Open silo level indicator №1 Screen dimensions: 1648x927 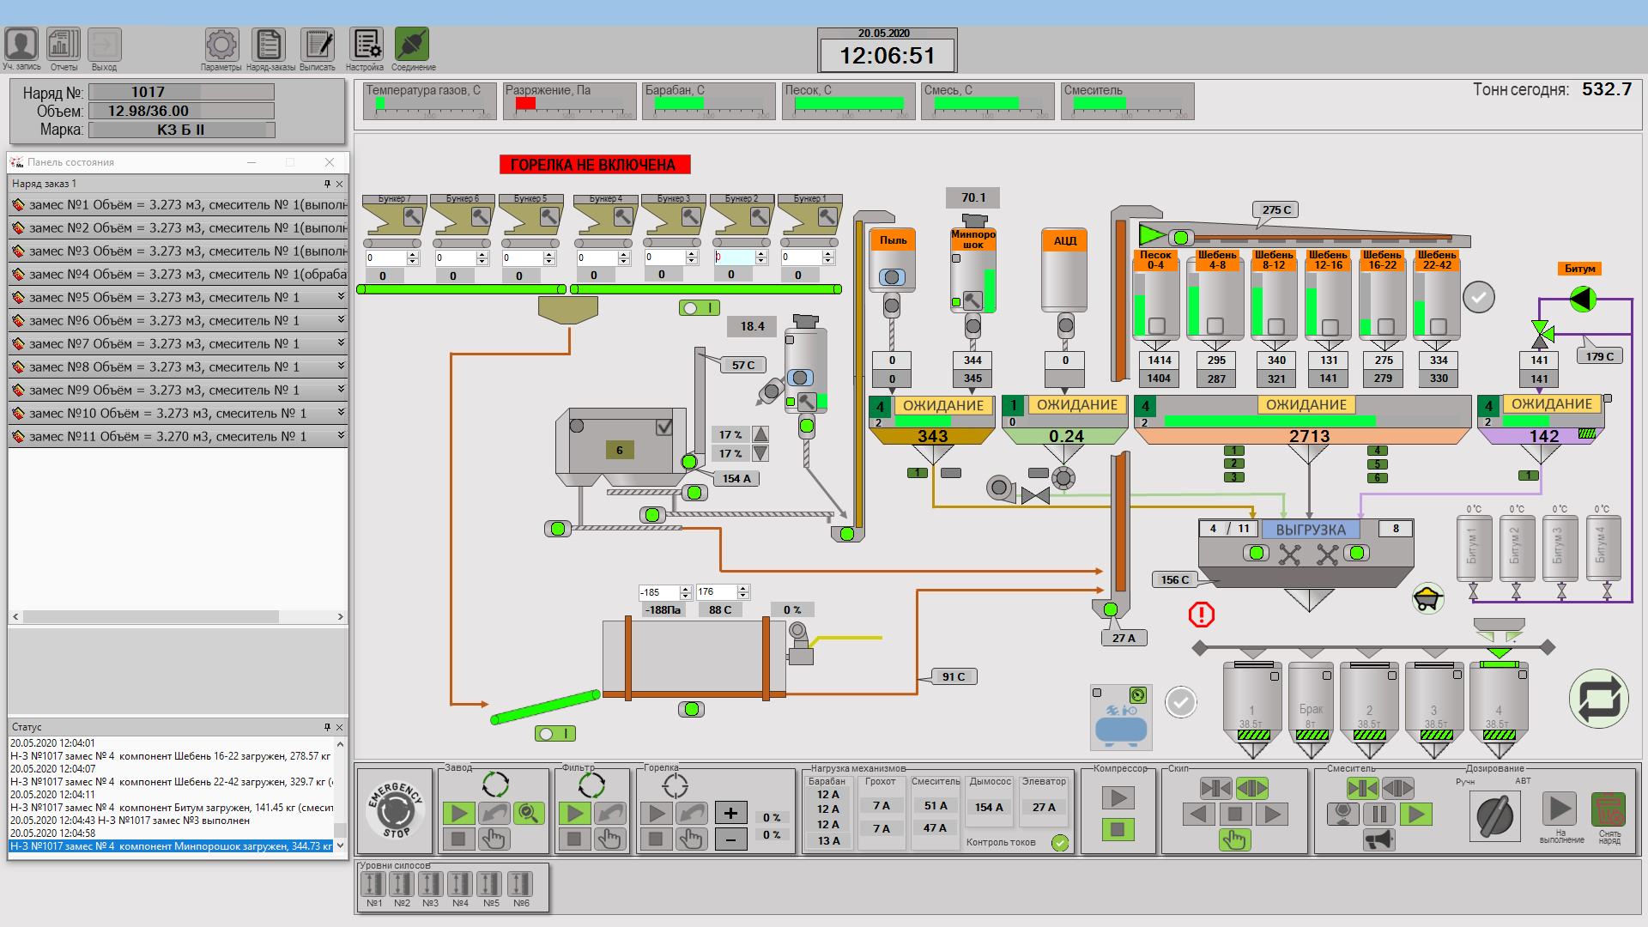click(373, 883)
